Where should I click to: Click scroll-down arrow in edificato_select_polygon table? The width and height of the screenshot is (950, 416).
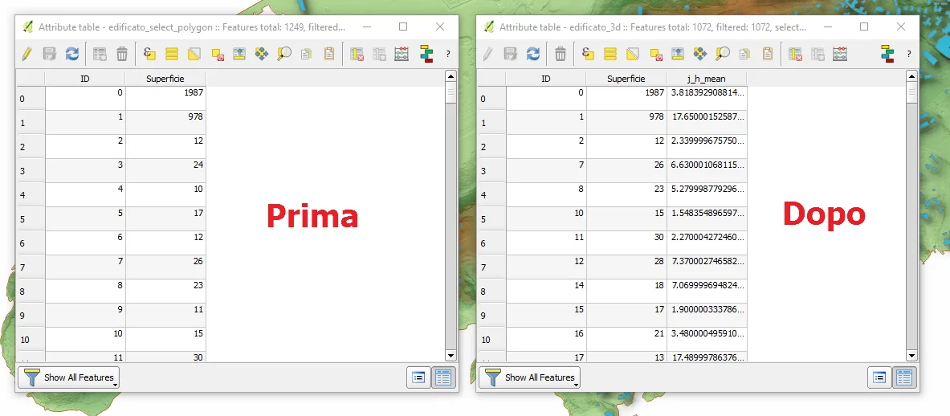tap(451, 356)
